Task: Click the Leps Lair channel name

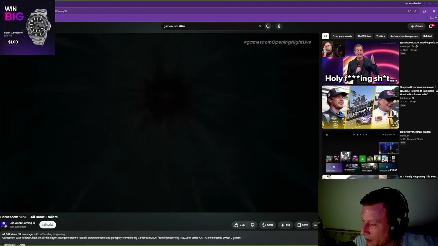Action: coord(404,136)
